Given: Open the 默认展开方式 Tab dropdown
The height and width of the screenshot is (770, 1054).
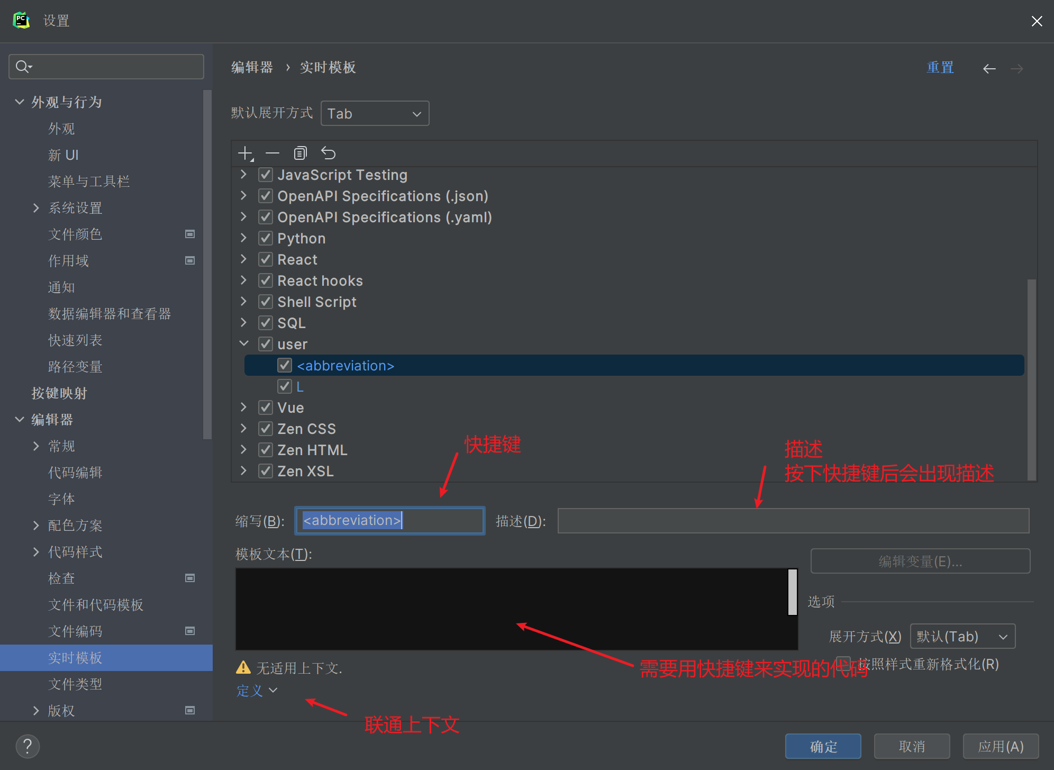Looking at the screenshot, I should (x=375, y=113).
